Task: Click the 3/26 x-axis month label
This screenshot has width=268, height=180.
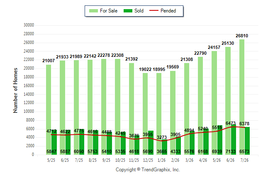Action: (x=189, y=160)
